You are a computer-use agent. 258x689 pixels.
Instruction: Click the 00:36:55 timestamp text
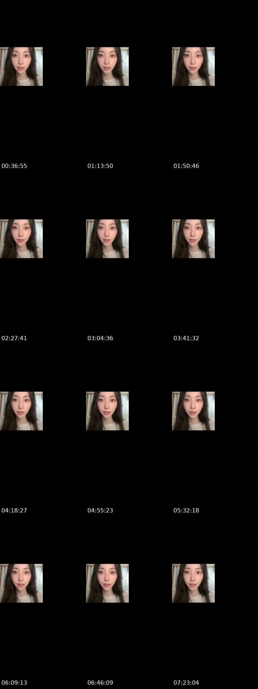[14, 166]
